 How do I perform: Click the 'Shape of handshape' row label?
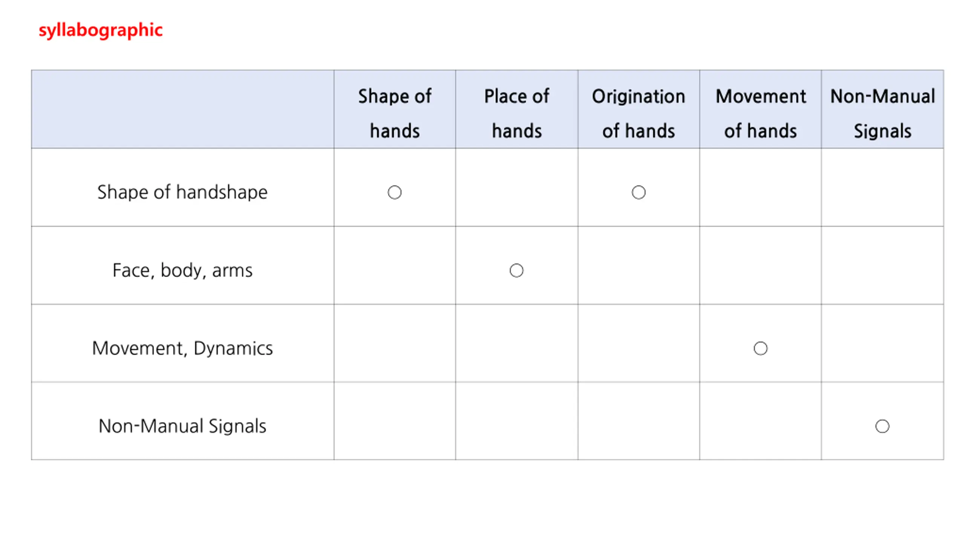click(182, 192)
